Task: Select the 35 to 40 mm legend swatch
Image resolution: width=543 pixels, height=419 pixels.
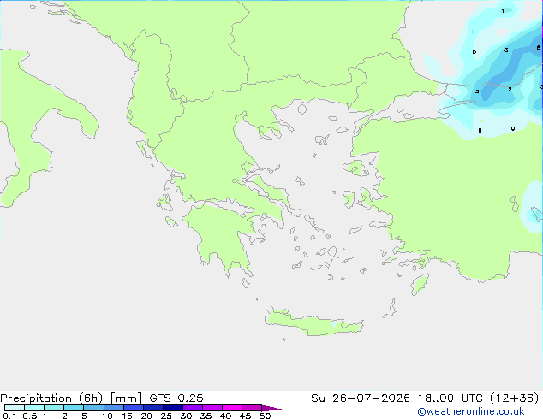Action: tap(212, 408)
